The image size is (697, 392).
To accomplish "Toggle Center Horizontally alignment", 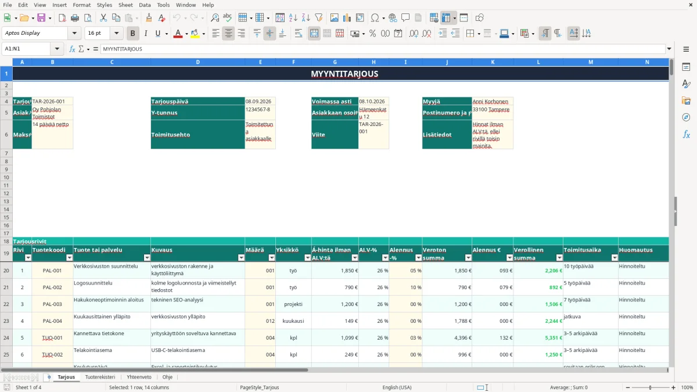I will 228,34.
